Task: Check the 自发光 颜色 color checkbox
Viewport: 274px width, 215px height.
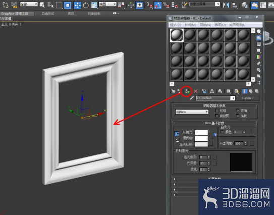Action: coord(222,132)
